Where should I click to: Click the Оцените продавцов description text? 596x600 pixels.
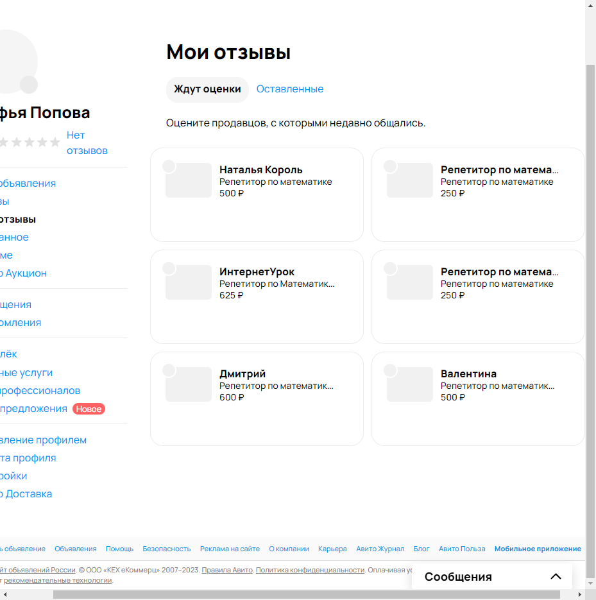pyautogui.click(x=296, y=123)
